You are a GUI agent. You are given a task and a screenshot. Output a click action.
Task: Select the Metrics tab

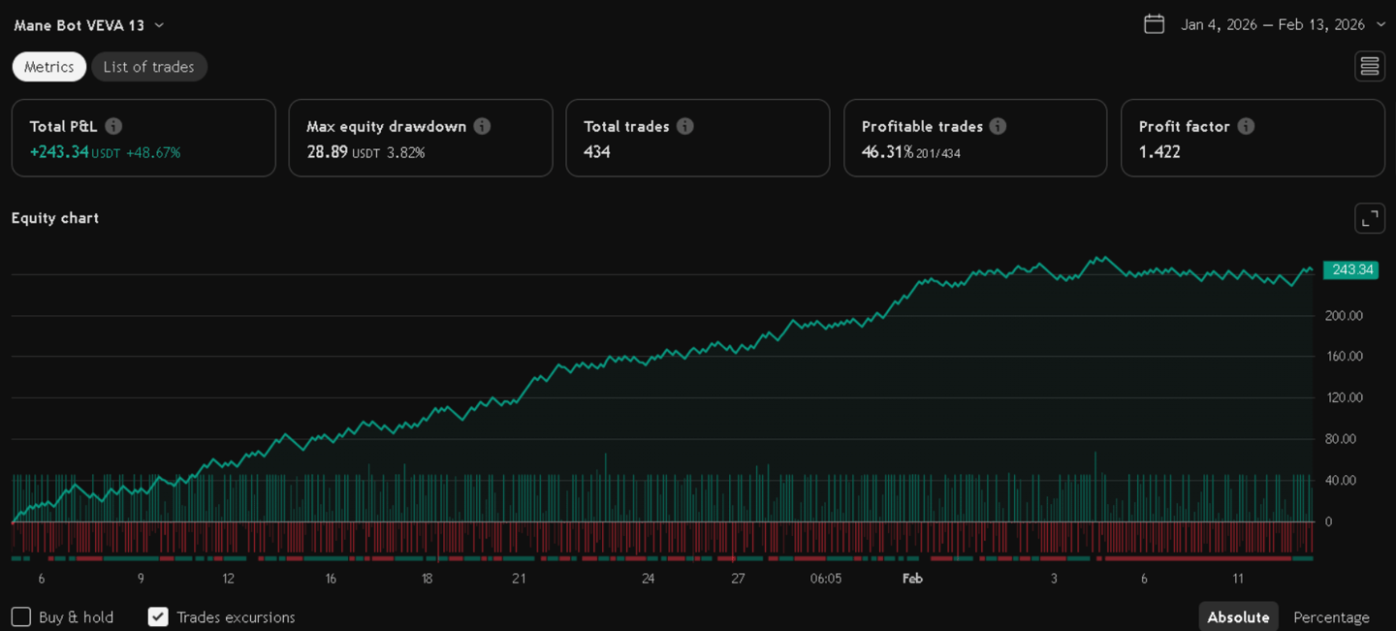(48, 66)
